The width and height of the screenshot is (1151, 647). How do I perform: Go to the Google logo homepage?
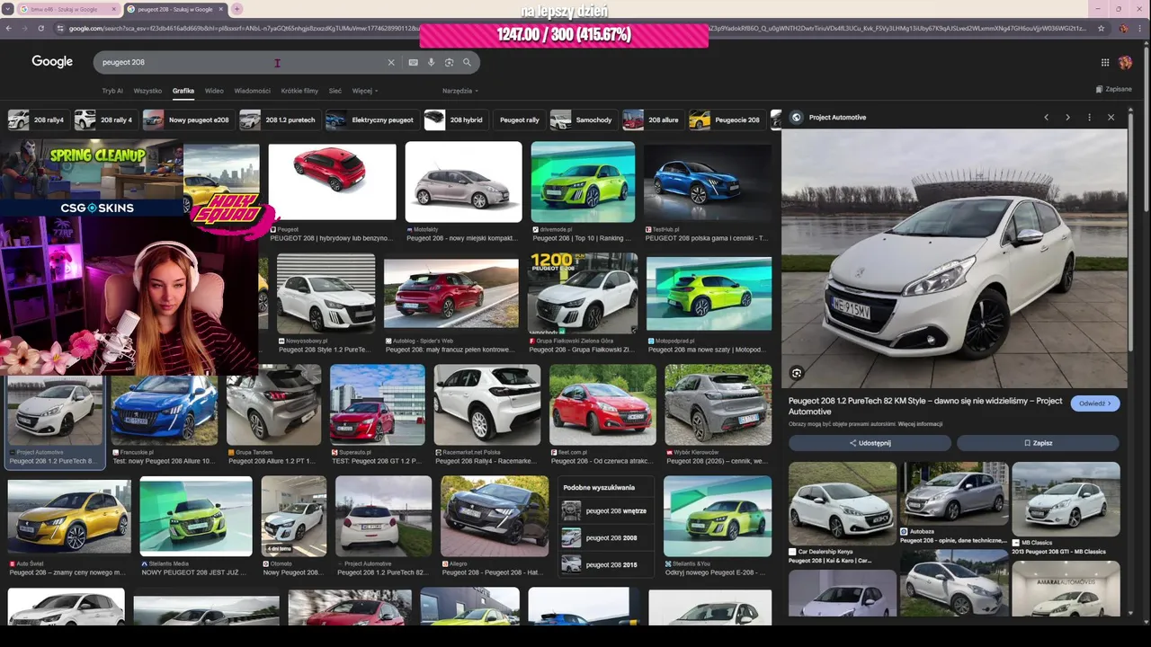pyautogui.click(x=52, y=61)
